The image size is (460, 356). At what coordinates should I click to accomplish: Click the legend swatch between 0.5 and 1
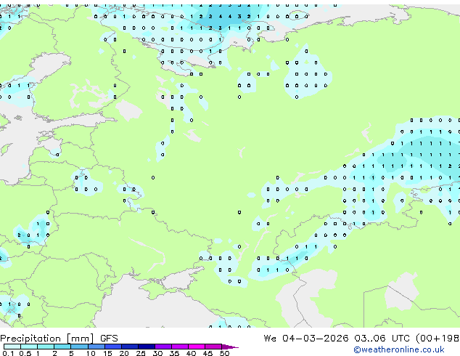(x=29, y=347)
